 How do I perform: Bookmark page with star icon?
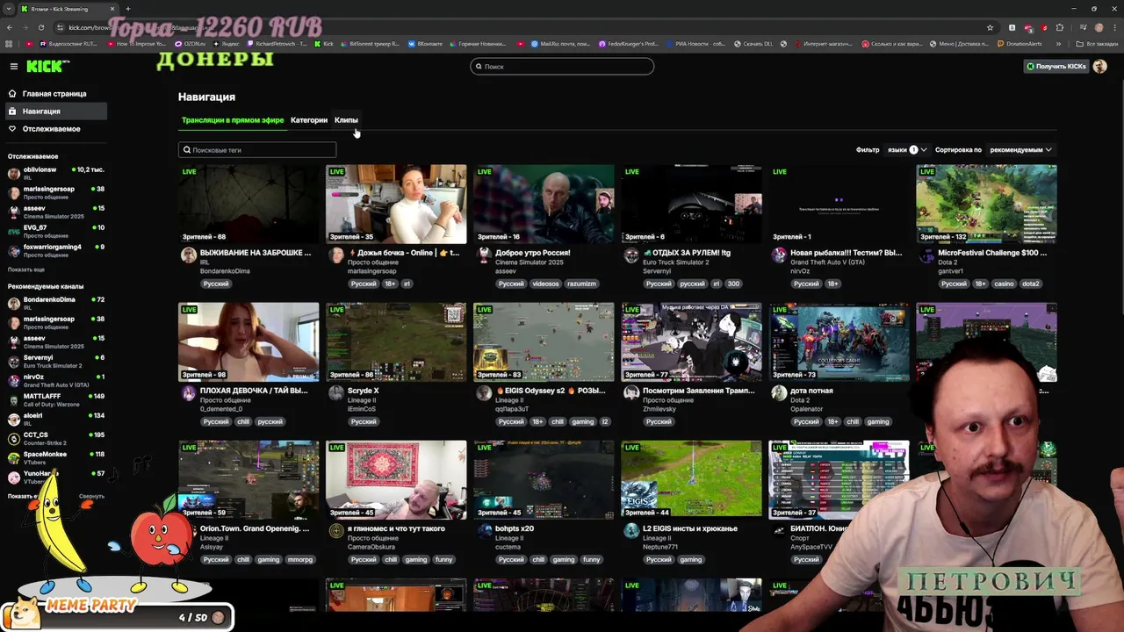pos(990,27)
